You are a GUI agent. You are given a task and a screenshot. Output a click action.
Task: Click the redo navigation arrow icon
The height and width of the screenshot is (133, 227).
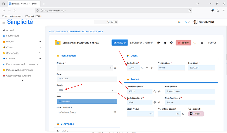(x=189, y=22)
